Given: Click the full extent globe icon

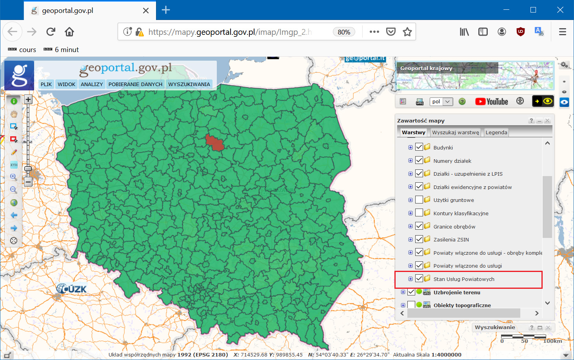Looking at the screenshot, I should tap(13, 203).
